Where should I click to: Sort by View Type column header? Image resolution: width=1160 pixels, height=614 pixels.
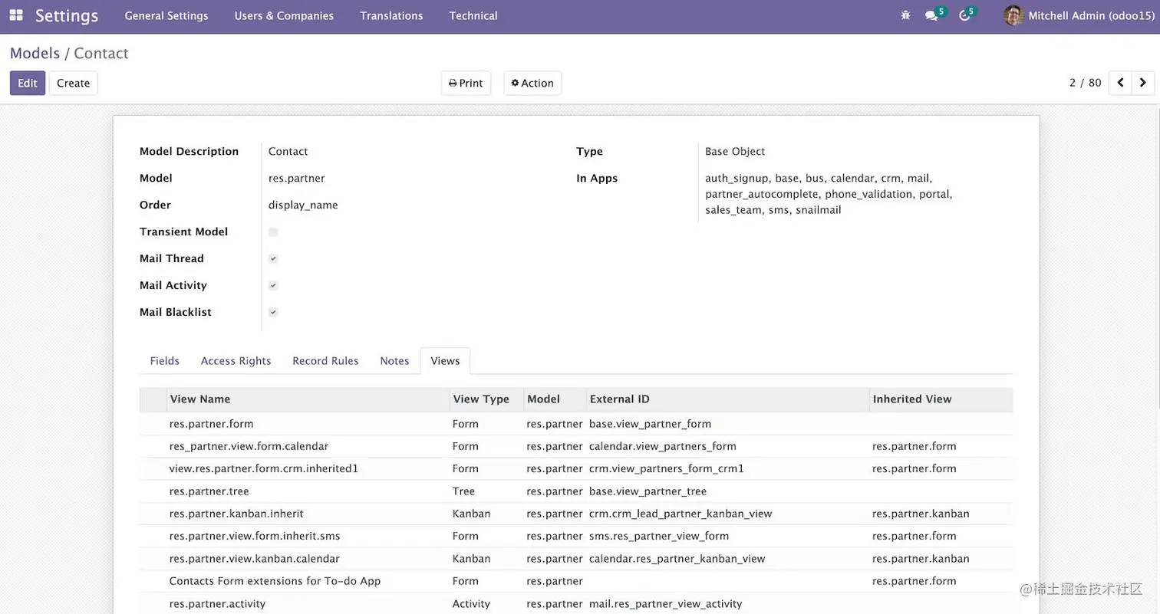click(487, 399)
